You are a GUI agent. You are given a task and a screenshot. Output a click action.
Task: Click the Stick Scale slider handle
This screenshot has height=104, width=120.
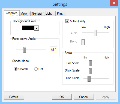tap(91, 71)
